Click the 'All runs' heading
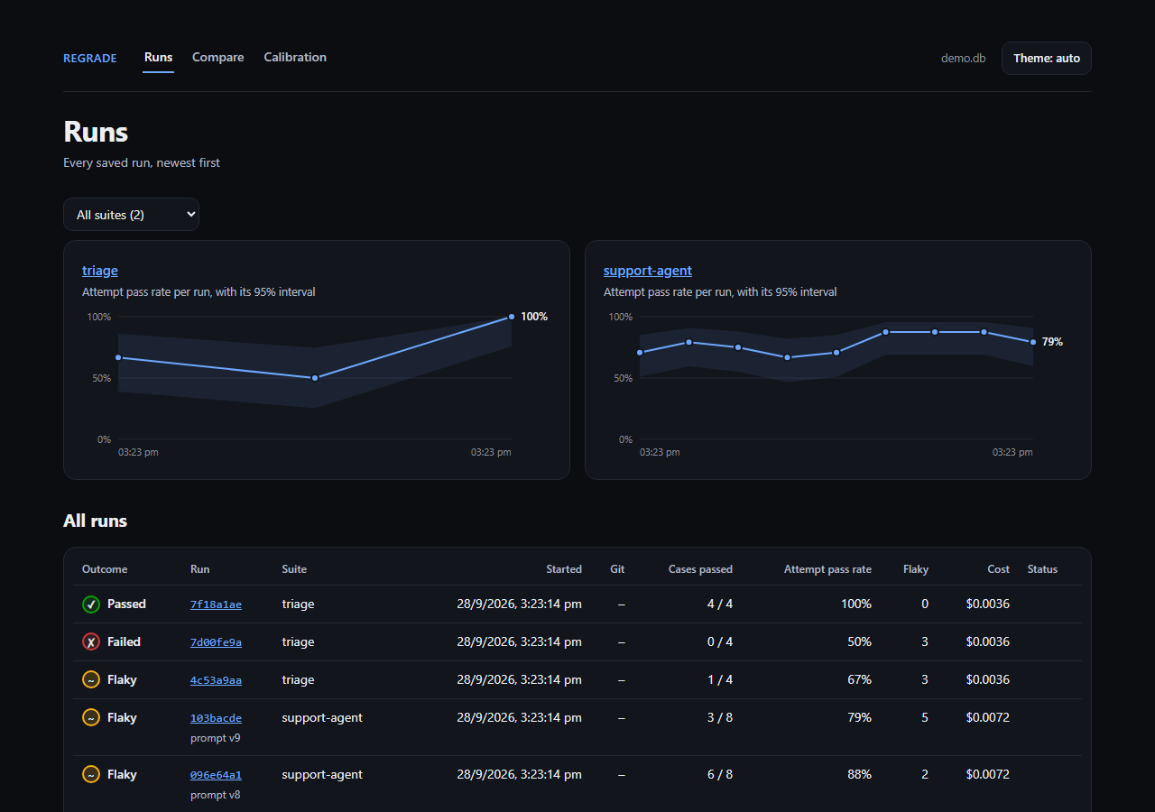The image size is (1155, 812). [95, 521]
